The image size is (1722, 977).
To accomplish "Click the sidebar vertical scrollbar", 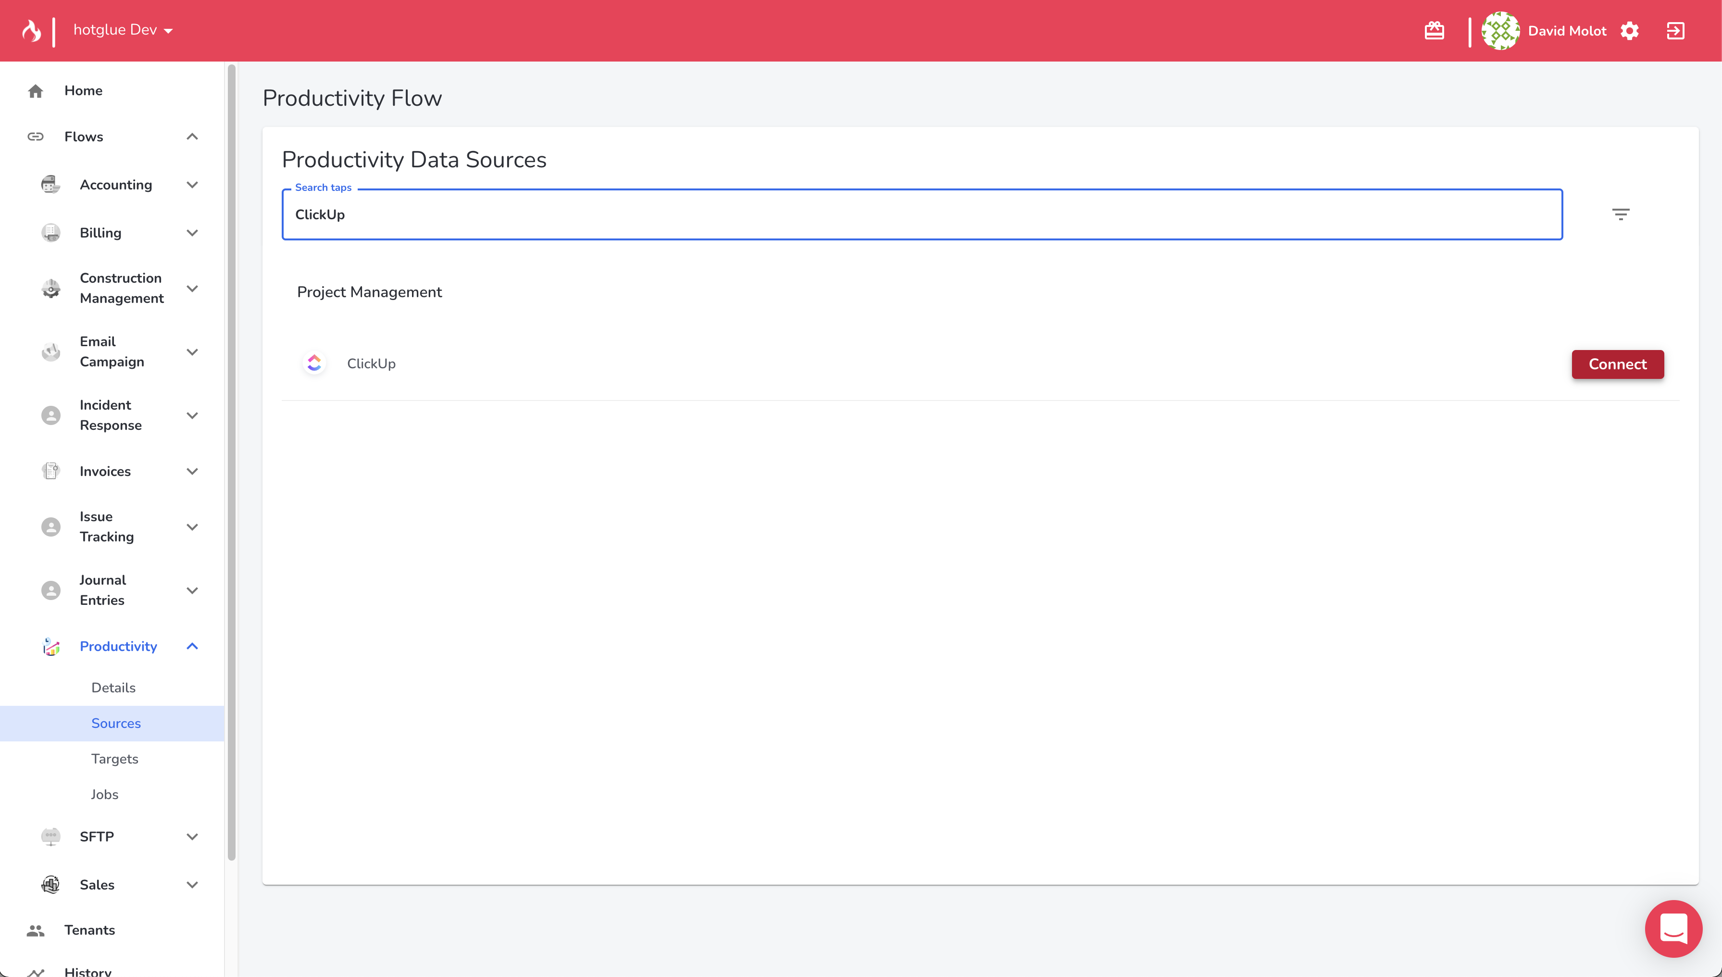I will 231,463.
